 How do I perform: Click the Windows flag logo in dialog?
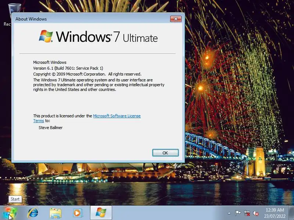point(46,36)
